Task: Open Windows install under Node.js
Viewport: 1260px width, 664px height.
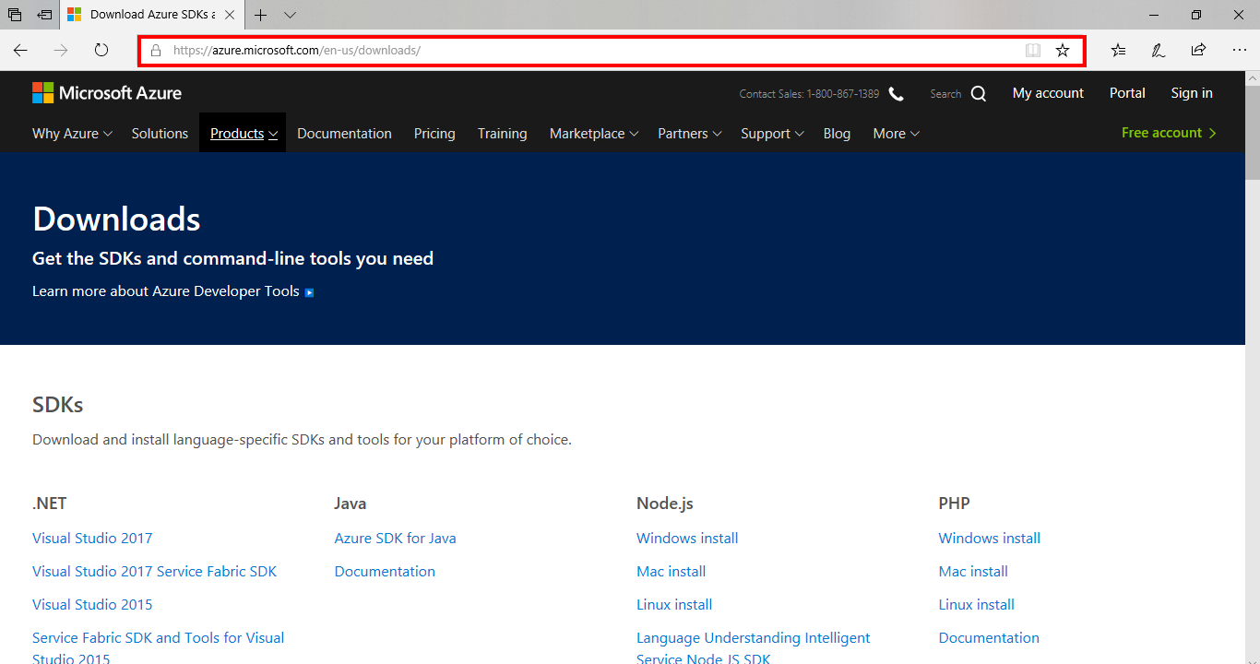Action: [687, 539]
